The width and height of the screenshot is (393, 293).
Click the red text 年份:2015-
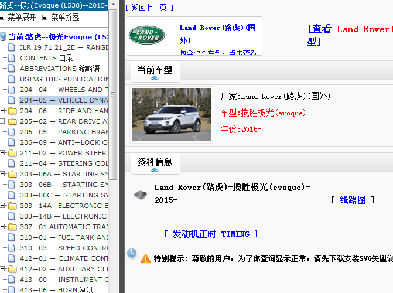[241, 129]
